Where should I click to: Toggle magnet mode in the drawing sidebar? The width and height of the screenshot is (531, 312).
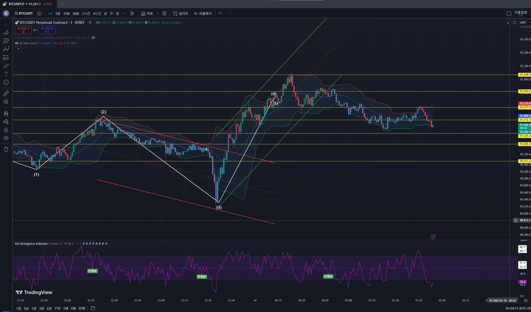click(x=6, y=113)
